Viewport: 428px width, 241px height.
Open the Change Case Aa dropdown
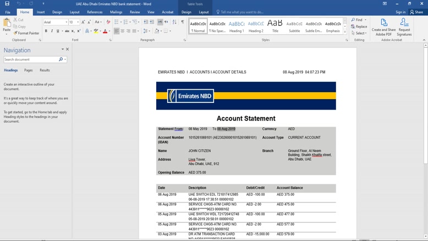(98, 22)
